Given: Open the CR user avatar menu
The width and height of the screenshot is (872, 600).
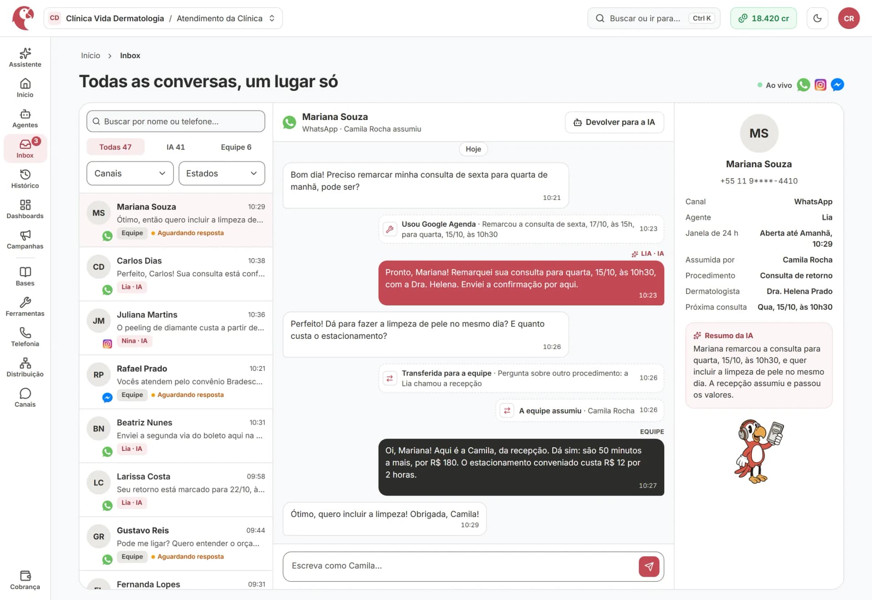Looking at the screenshot, I should (x=848, y=18).
